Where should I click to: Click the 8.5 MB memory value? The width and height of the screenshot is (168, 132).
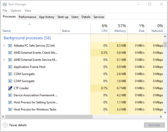[x=121, y=46]
